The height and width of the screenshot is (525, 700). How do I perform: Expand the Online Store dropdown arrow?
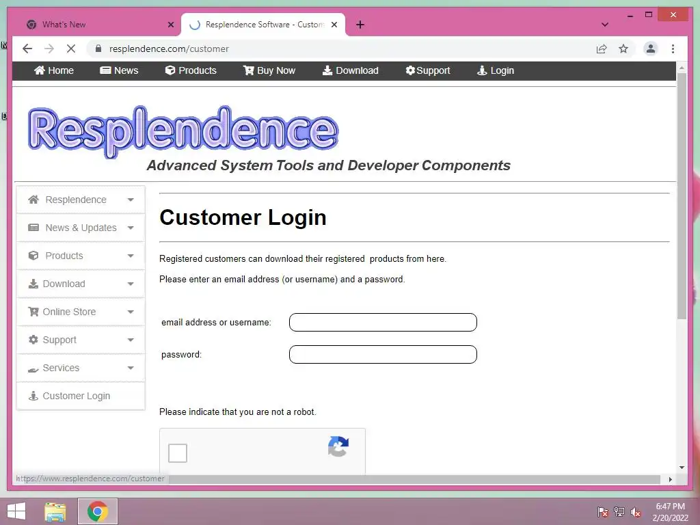pos(131,312)
